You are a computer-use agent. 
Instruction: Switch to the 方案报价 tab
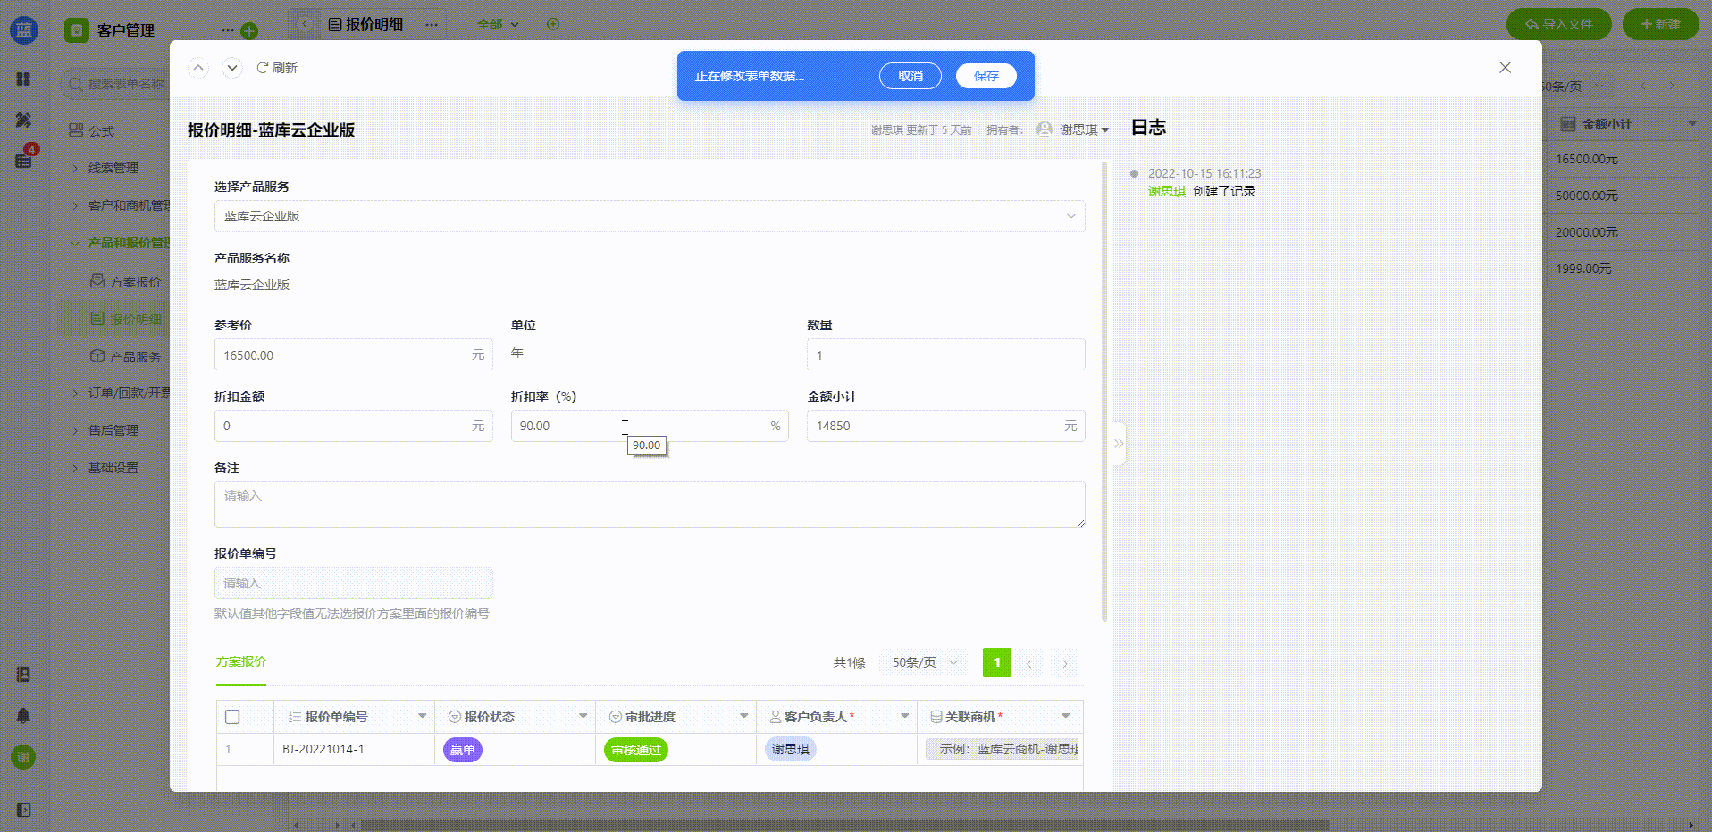(x=241, y=662)
